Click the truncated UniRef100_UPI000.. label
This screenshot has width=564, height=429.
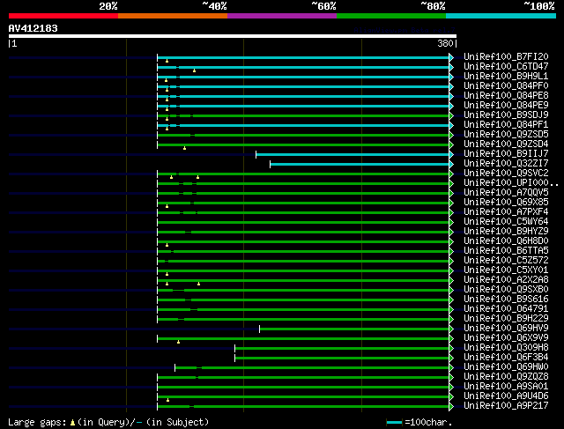(511, 182)
